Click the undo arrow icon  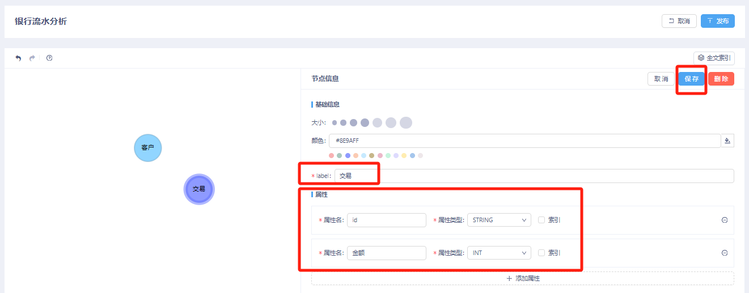click(x=18, y=58)
